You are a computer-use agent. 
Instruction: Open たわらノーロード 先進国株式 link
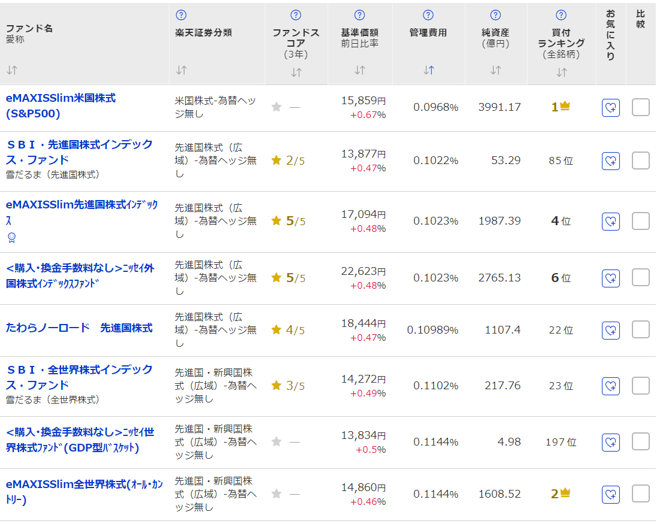(x=79, y=328)
